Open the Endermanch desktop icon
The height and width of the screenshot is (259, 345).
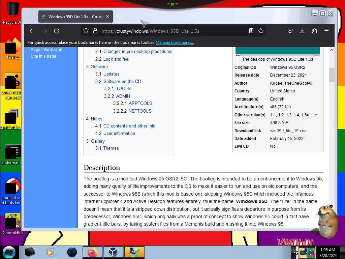pos(11,154)
